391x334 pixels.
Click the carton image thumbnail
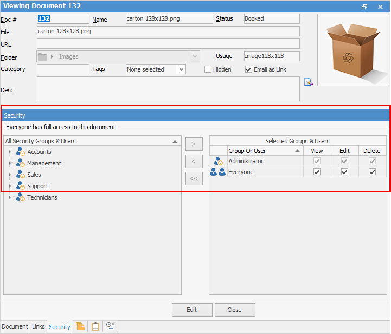click(x=352, y=50)
